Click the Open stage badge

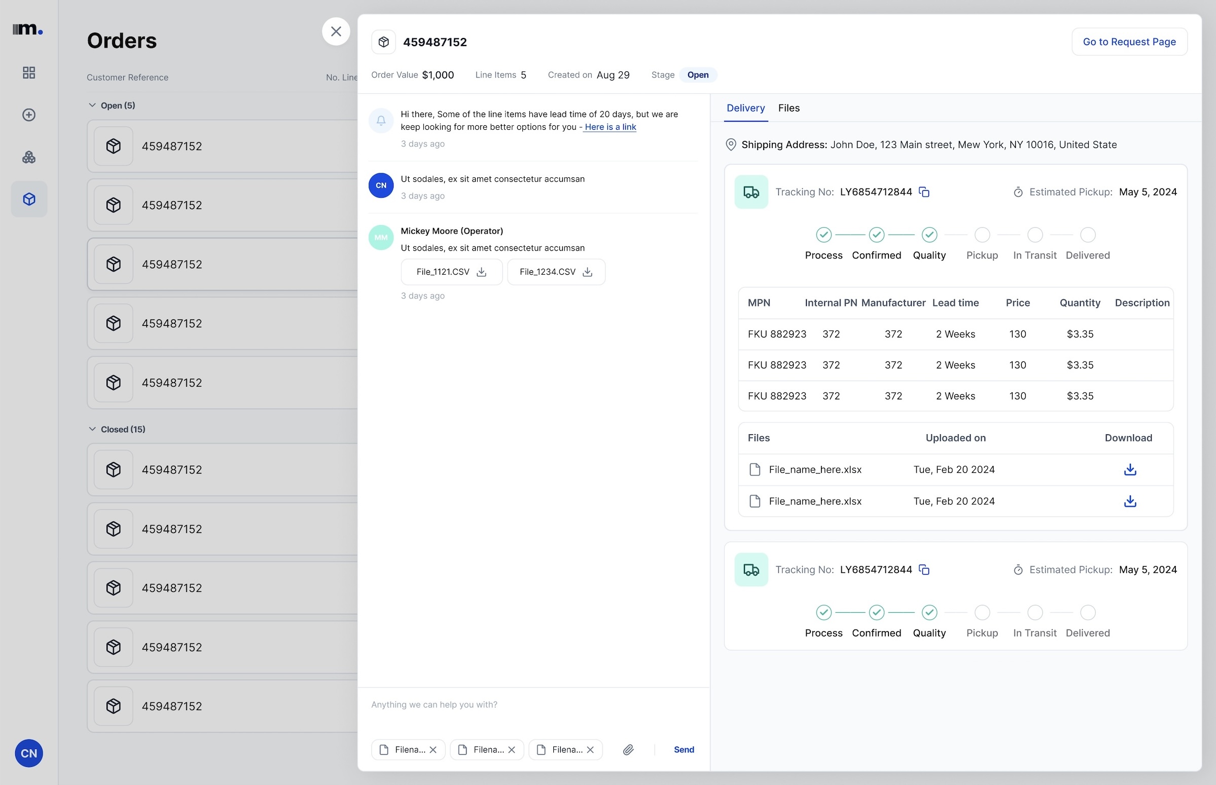[697, 75]
